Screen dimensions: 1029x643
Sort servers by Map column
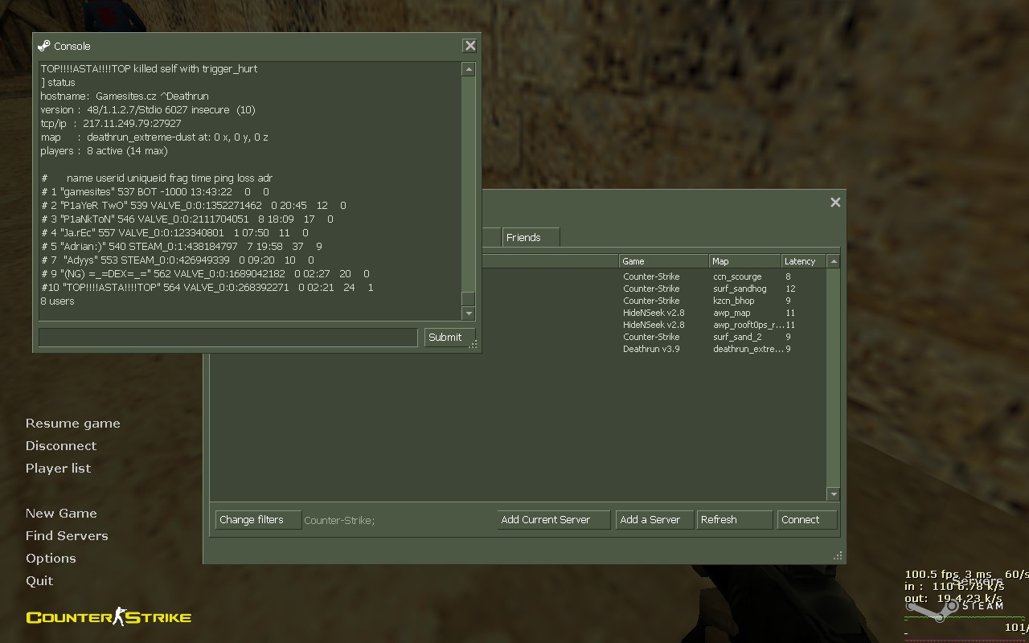click(744, 261)
